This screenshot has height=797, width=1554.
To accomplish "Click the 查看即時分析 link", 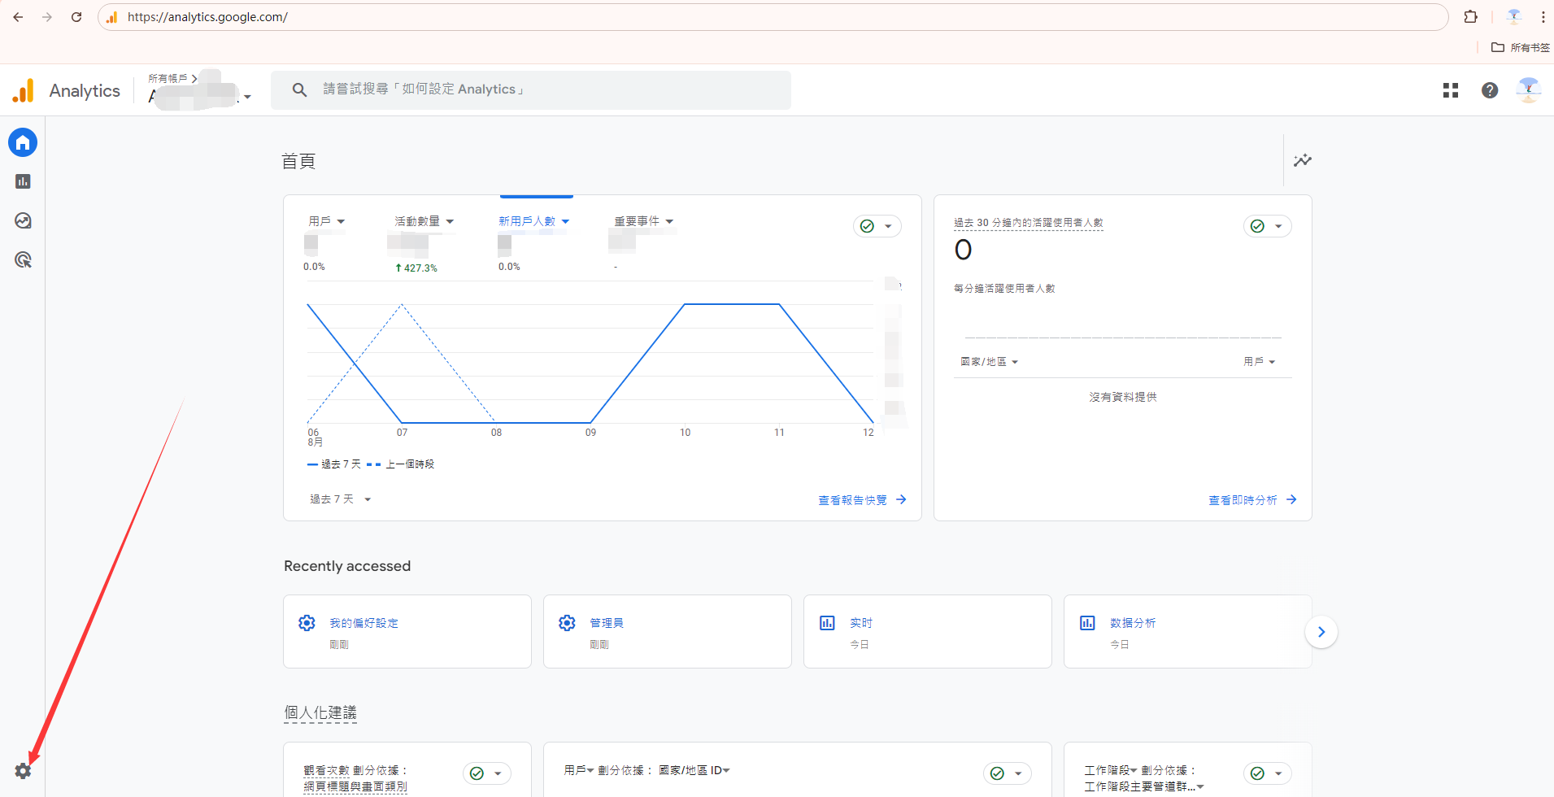I will [1251, 500].
